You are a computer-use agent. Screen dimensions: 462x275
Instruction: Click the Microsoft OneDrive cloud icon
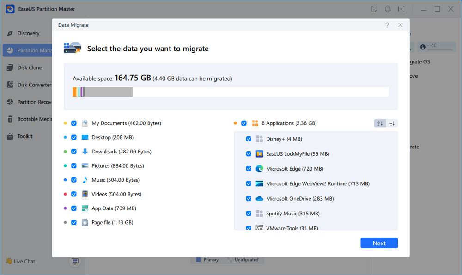click(259, 199)
